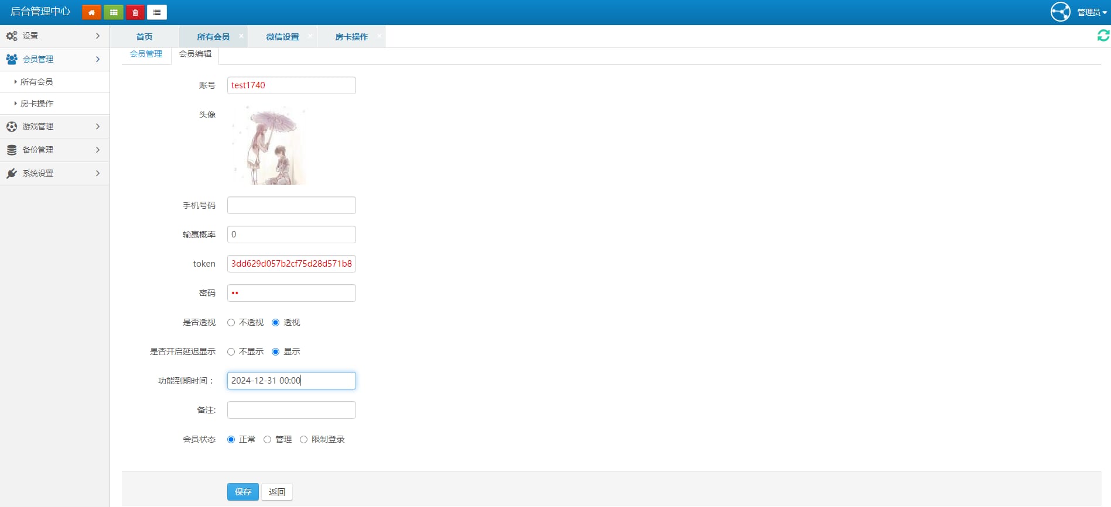
Task: Select 不显示 for delayed display
Action: click(231, 352)
